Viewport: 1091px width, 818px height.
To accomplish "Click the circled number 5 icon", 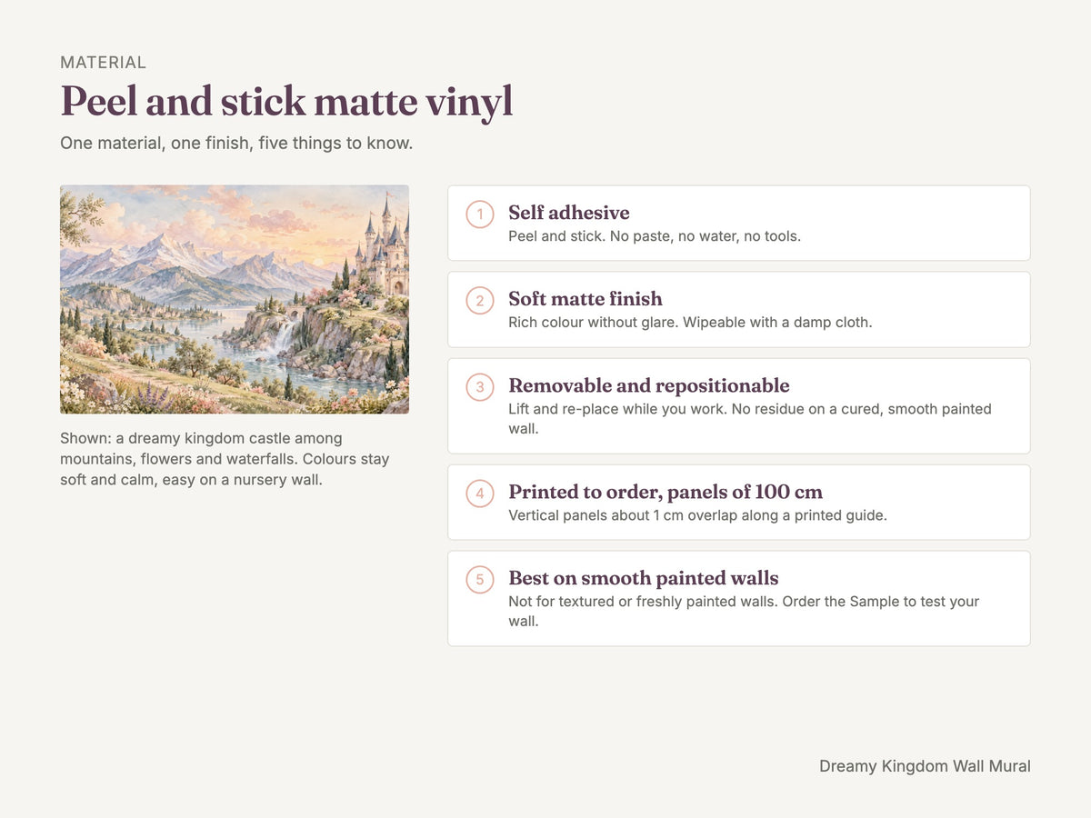I will click(x=480, y=580).
